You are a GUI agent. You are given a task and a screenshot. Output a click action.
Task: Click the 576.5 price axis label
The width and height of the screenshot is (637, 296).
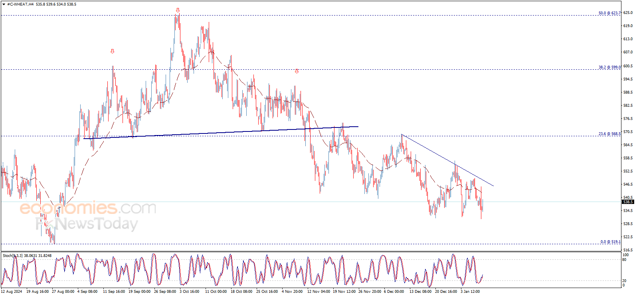628,119
